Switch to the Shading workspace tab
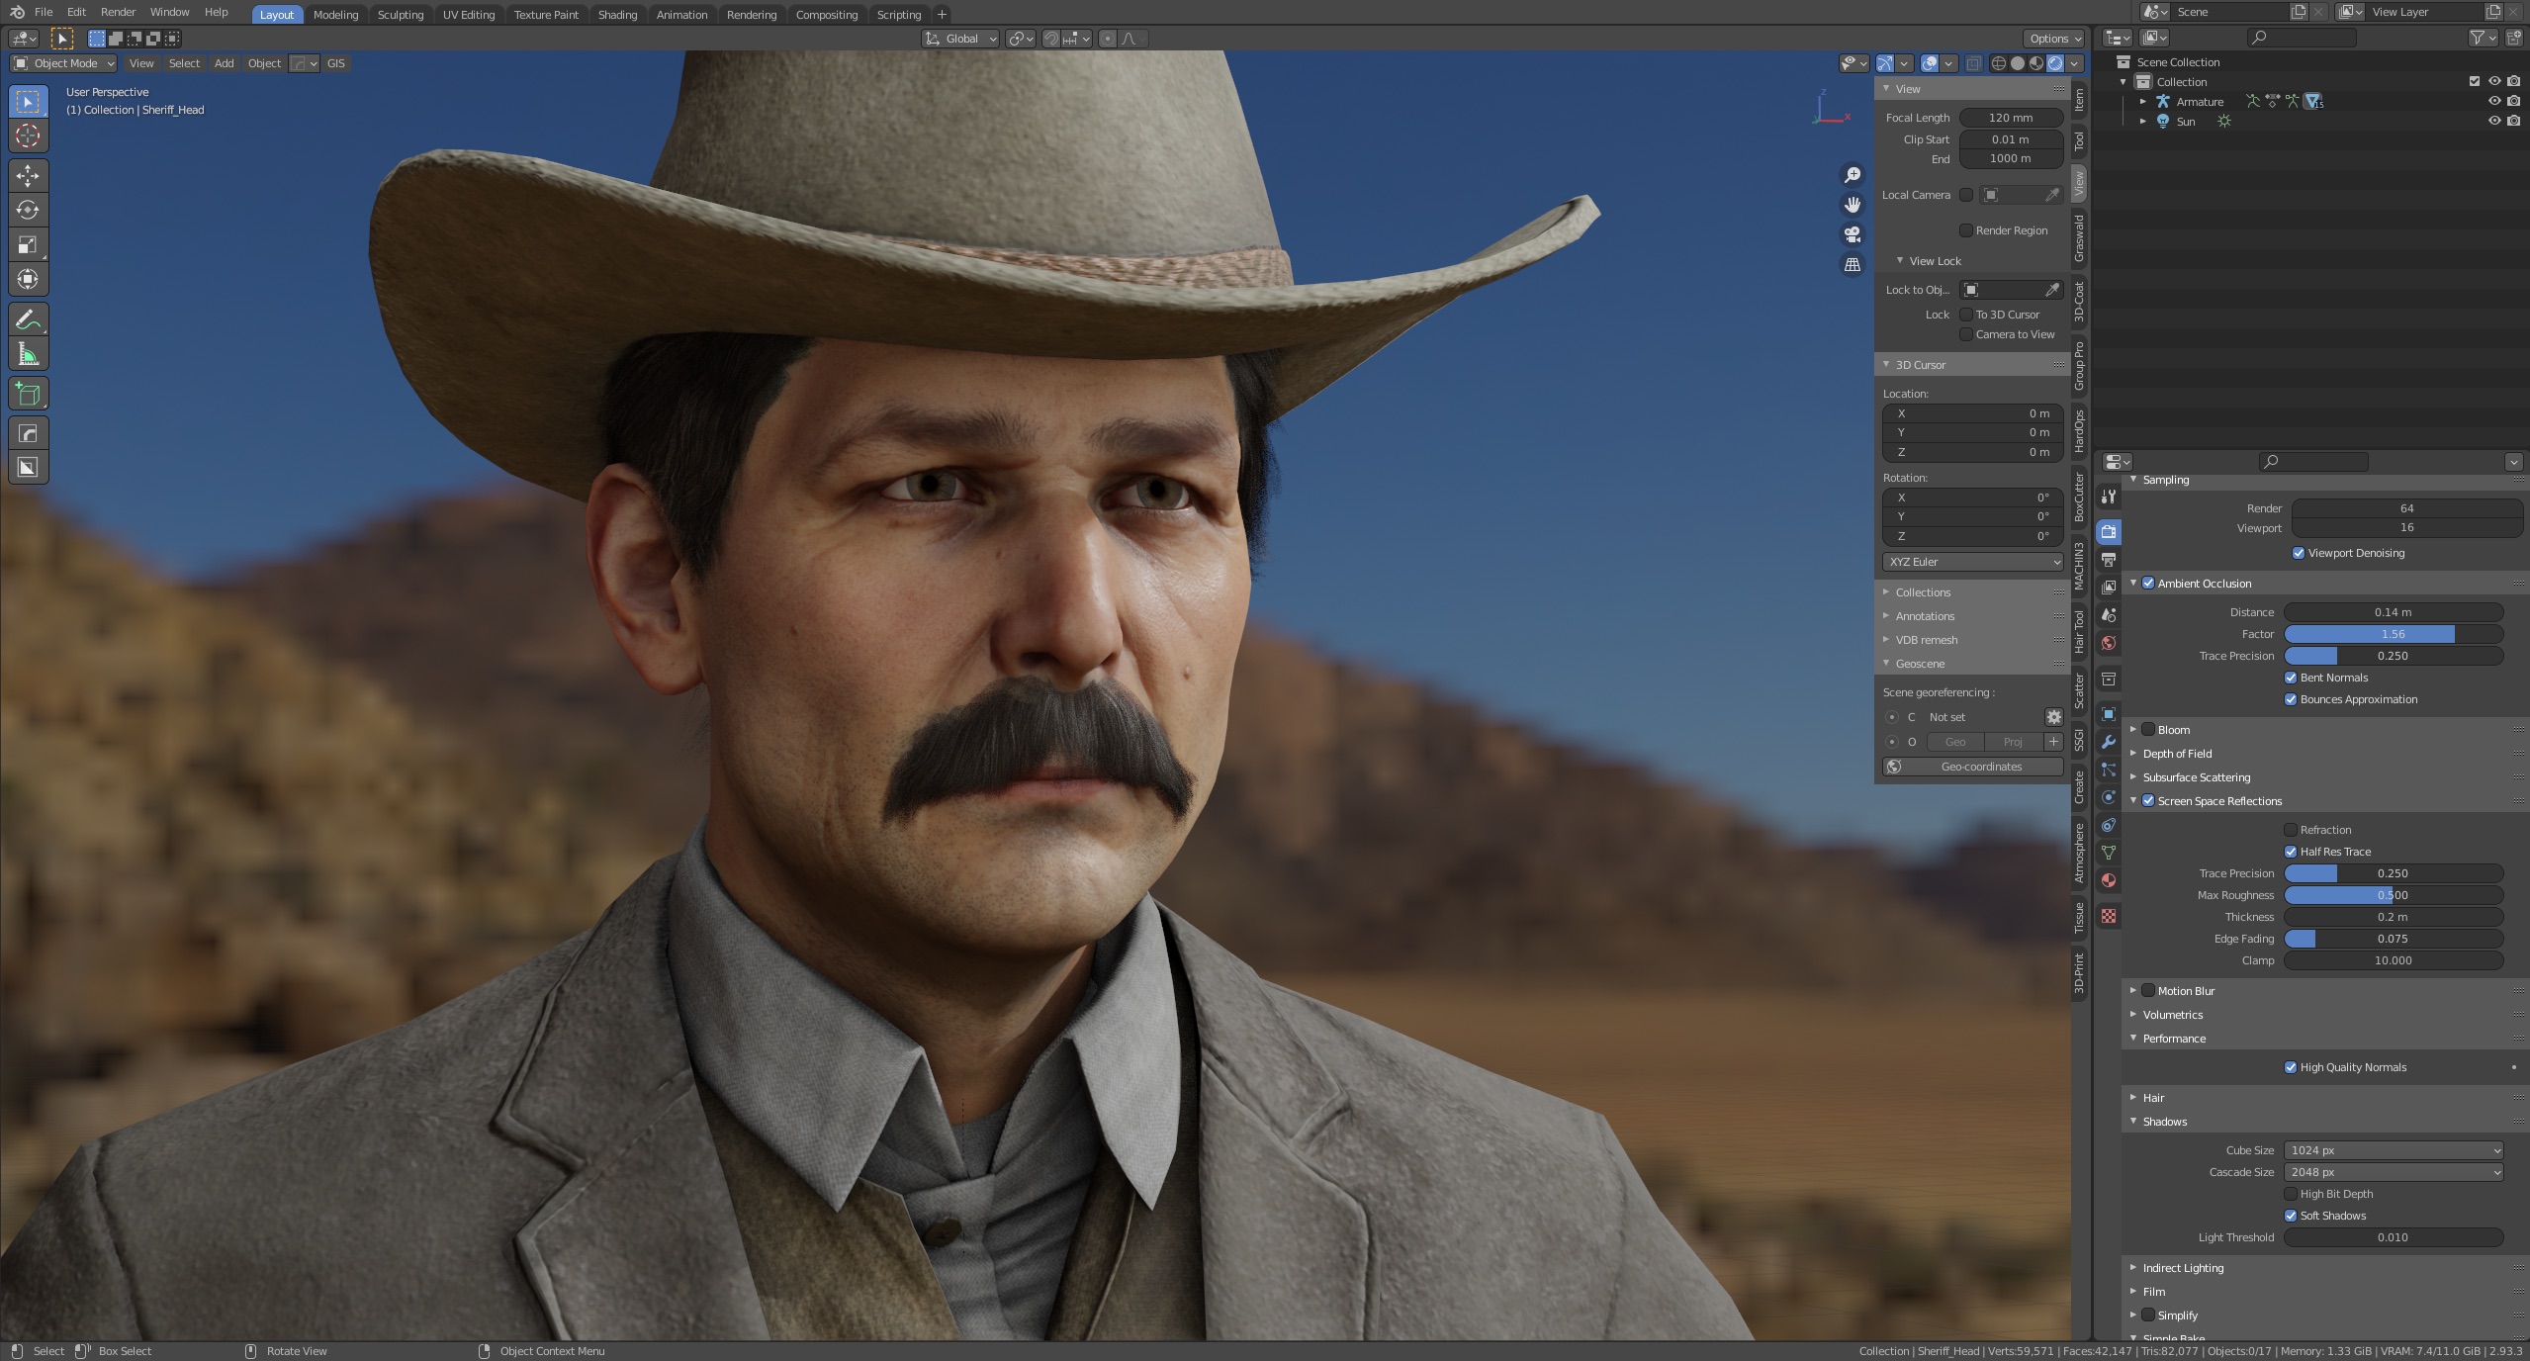This screenshot has width=2530, height=1361. (x=617, y=14)
